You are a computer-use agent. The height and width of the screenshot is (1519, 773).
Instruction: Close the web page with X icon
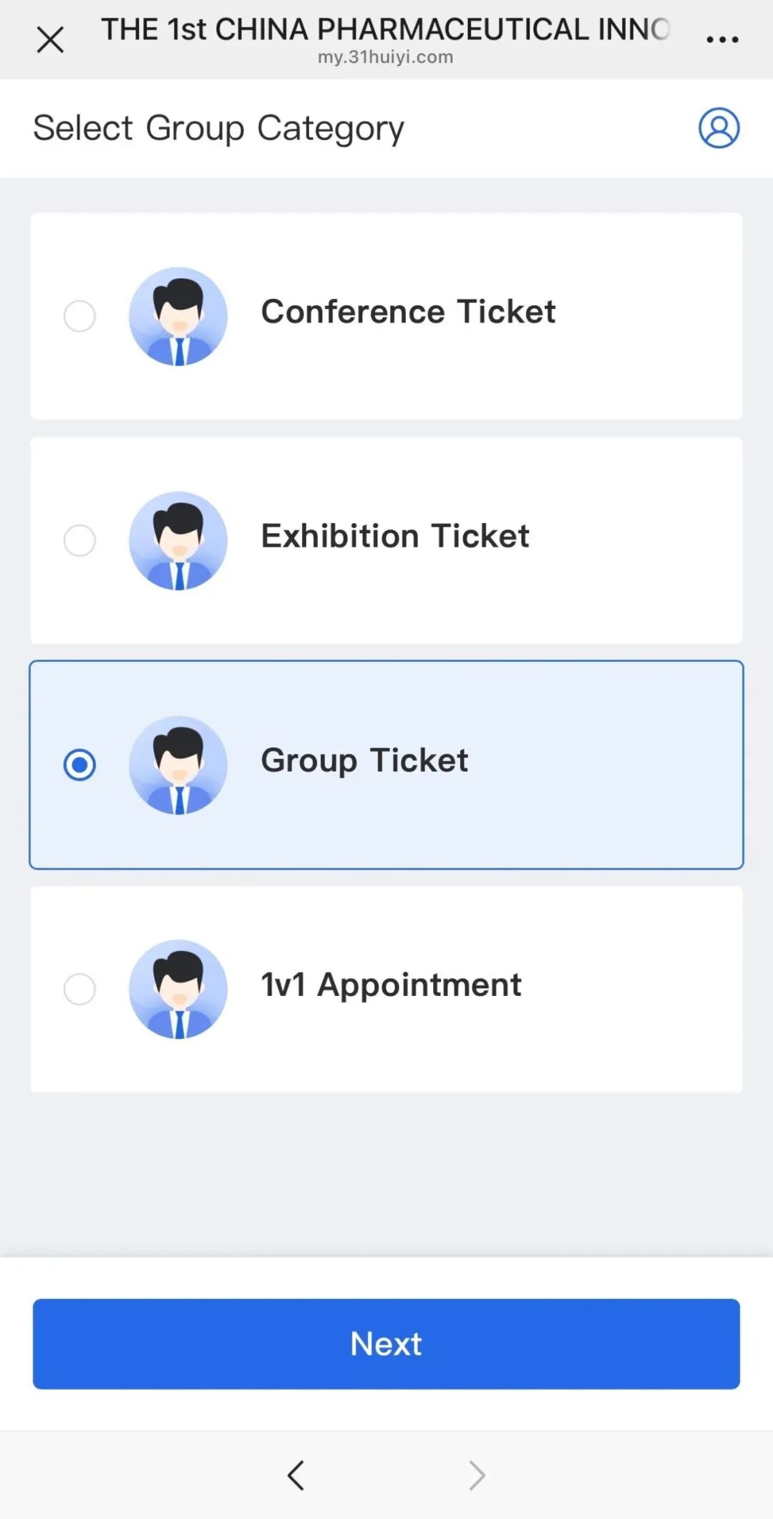click(50, 39)
